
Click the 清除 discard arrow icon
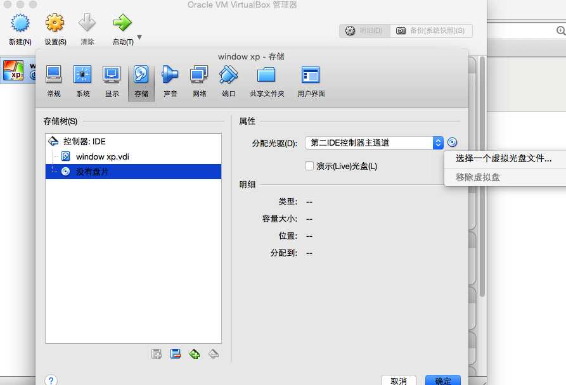[x=87, y=23]
